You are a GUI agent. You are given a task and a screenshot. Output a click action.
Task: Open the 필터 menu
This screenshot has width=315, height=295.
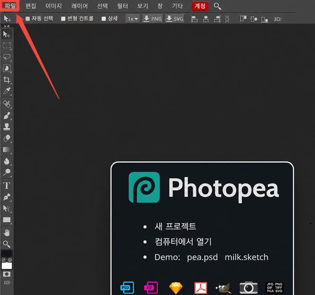click(122, 6)
